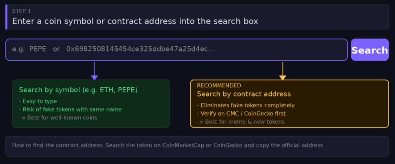This screenshot has height=164, width=395.
Task: Click the purple Search button
Action: [x=370, y=50]
